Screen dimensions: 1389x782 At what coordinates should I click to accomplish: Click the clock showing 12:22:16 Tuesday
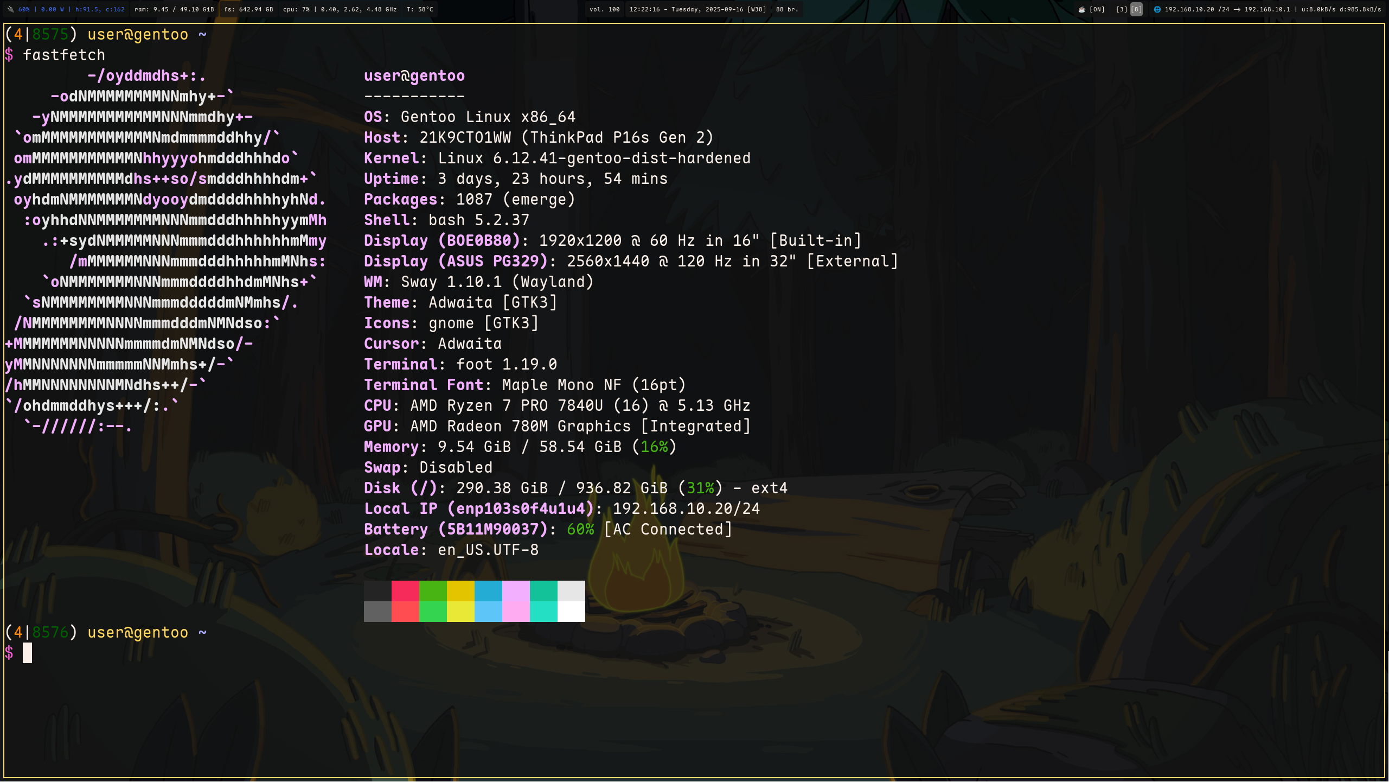click(x=697, y=9)
